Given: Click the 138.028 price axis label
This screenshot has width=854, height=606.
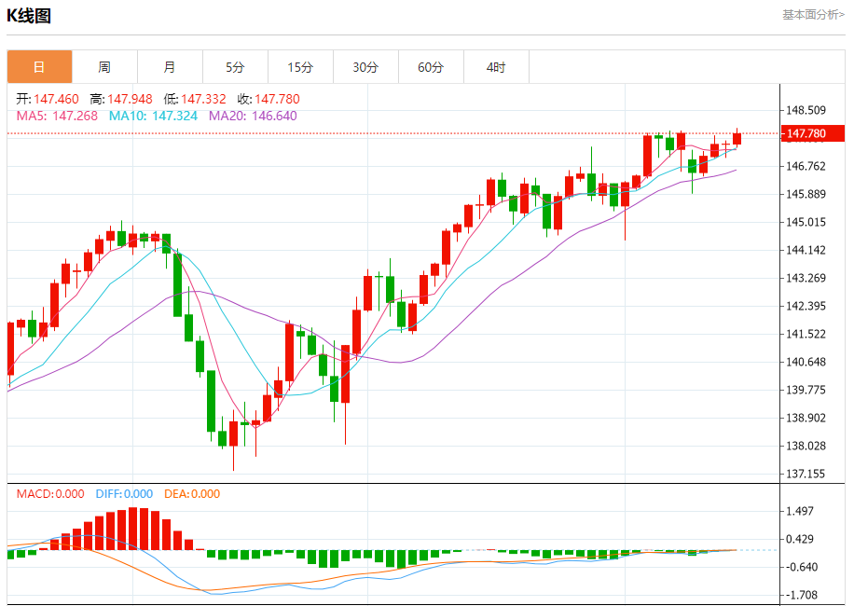Looking at the screenshot, I should pyautogui.click(x=806, y=446).
